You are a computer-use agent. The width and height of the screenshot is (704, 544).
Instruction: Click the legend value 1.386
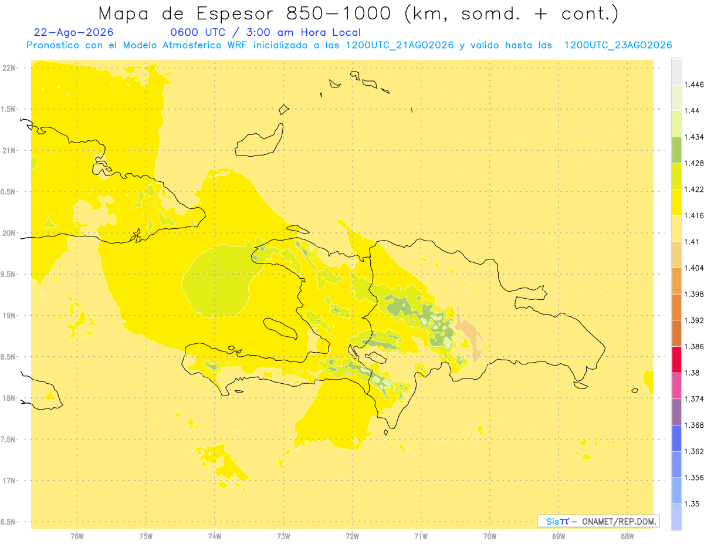coord(695,346)
